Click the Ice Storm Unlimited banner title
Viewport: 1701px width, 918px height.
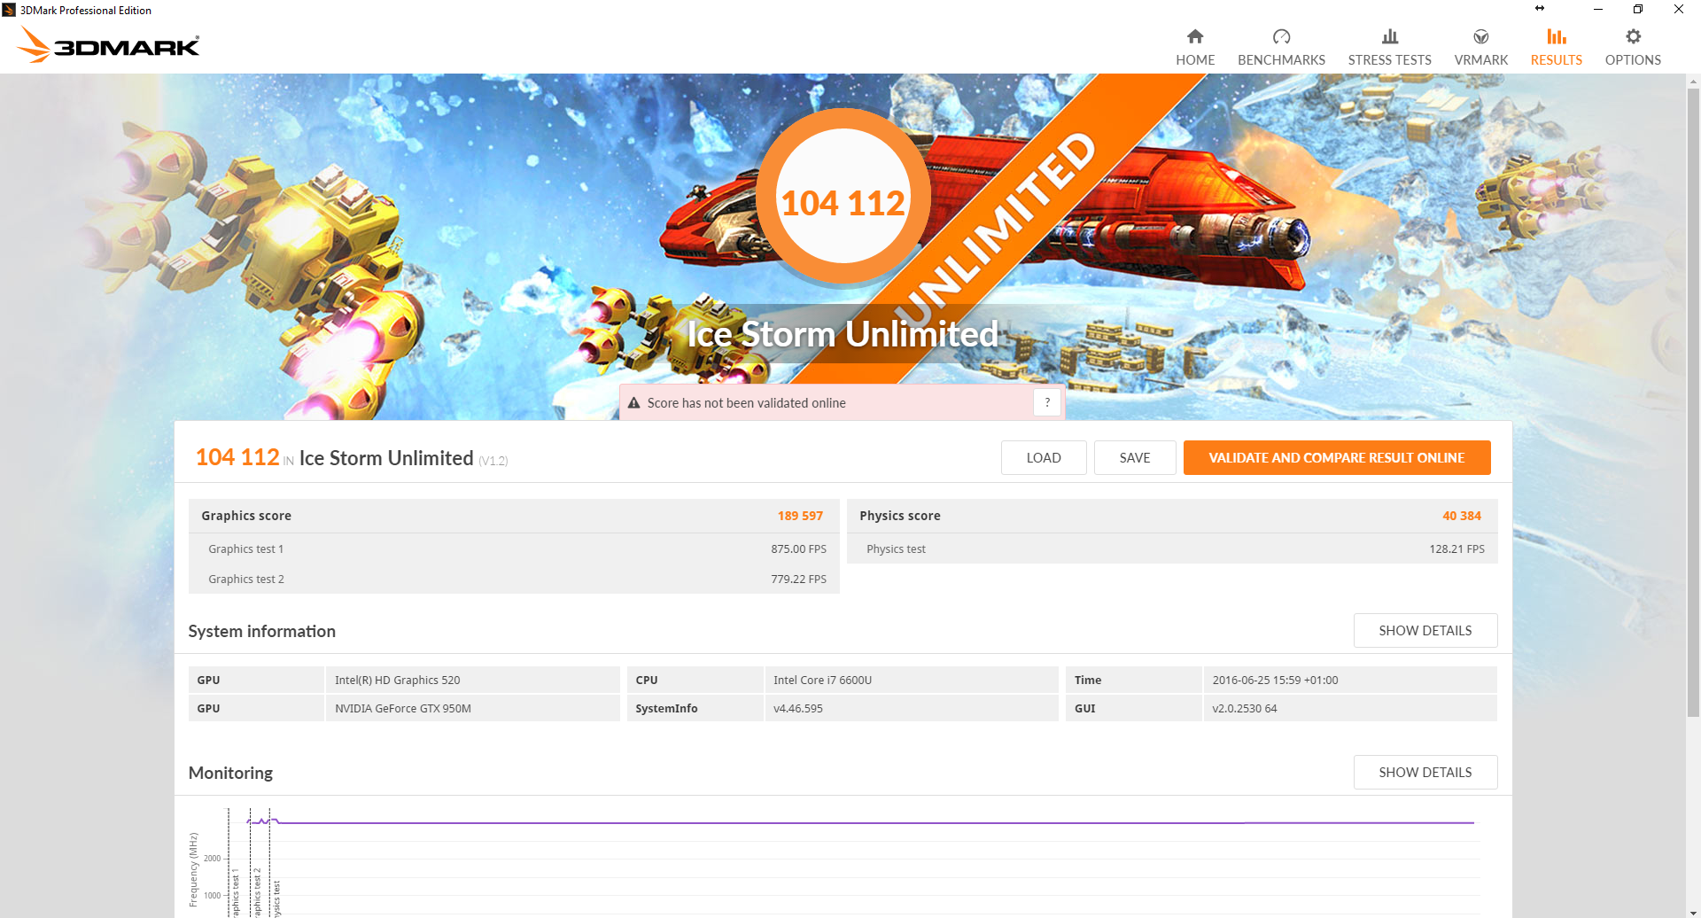(843, 334)
